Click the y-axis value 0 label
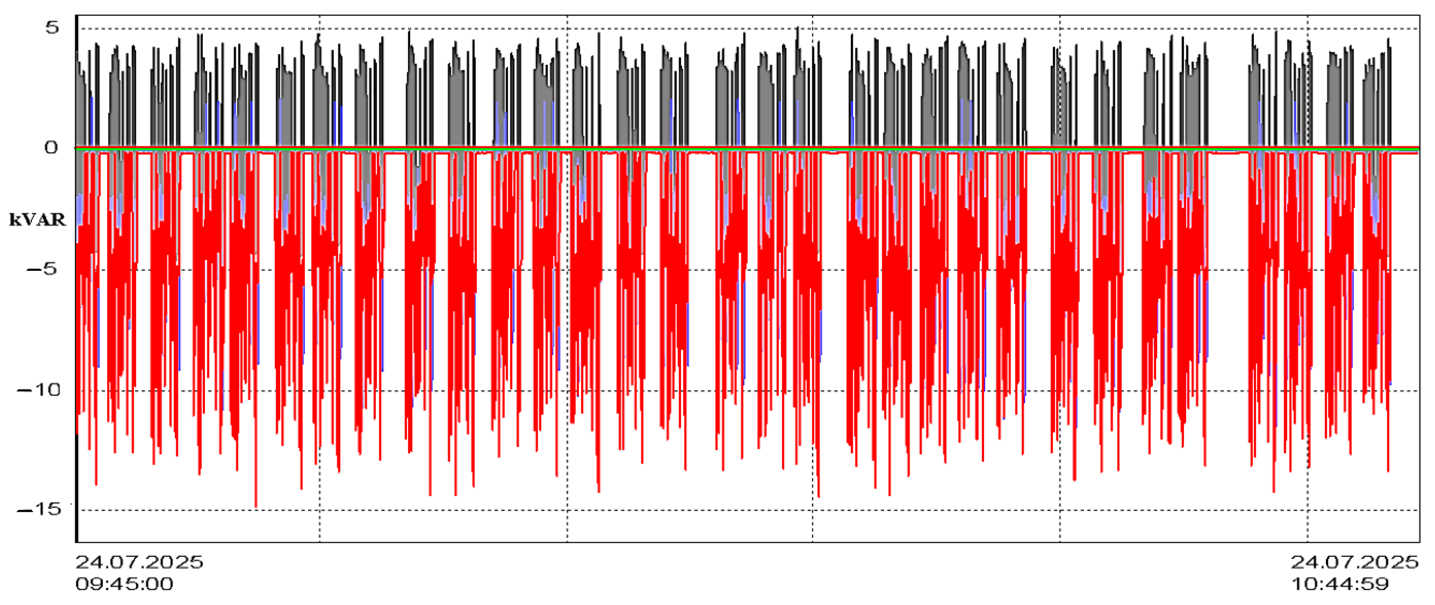1435x605 pixels. pos(51,147)
